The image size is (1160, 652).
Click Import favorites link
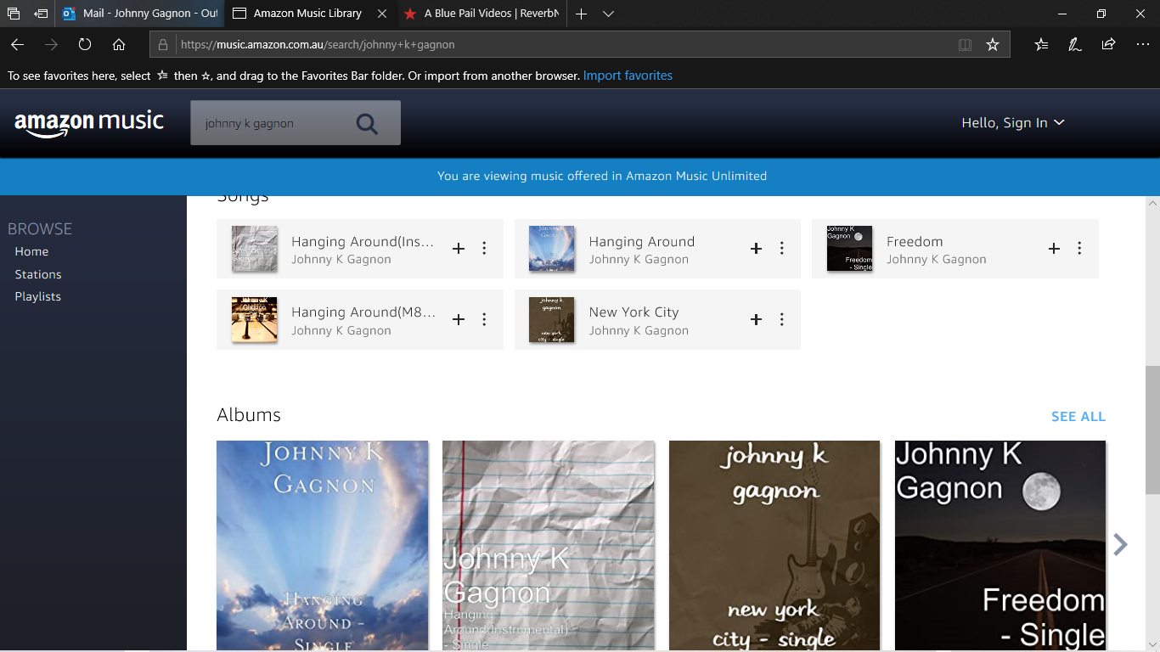tap(628, 76)
